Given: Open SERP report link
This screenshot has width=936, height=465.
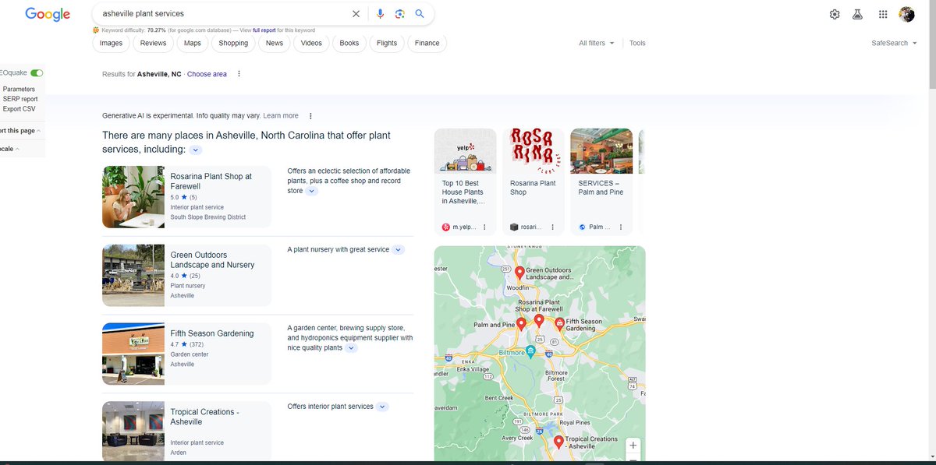Looking at the screenshot, I should pyautogui.click(x=20, y=99).
